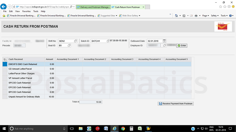Screen dimensions: 236x132
Task: Select the EMO/IFS EMO Cash Returned row selector
Action: click(x=5, y=64)
